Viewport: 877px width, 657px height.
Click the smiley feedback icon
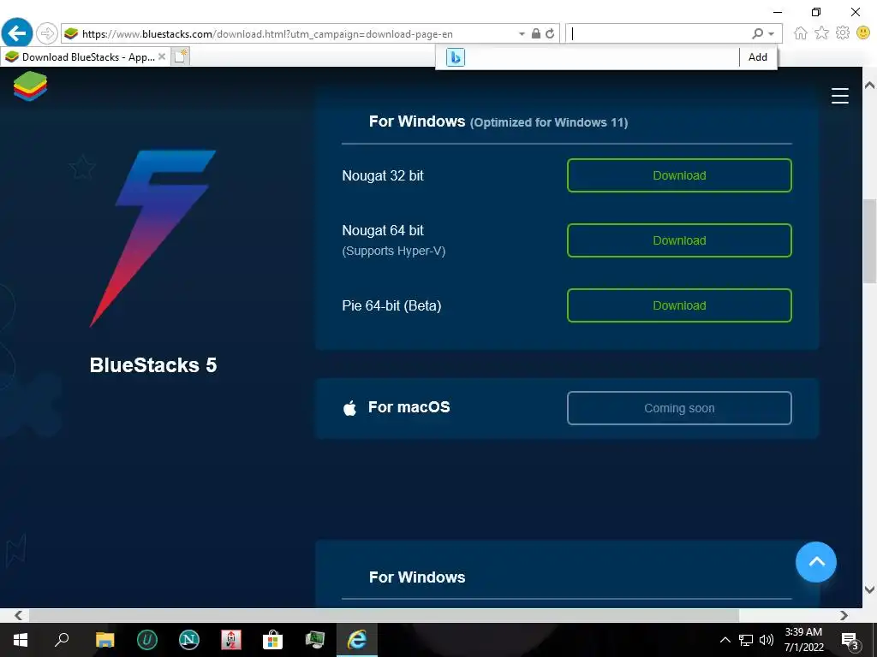863,33
